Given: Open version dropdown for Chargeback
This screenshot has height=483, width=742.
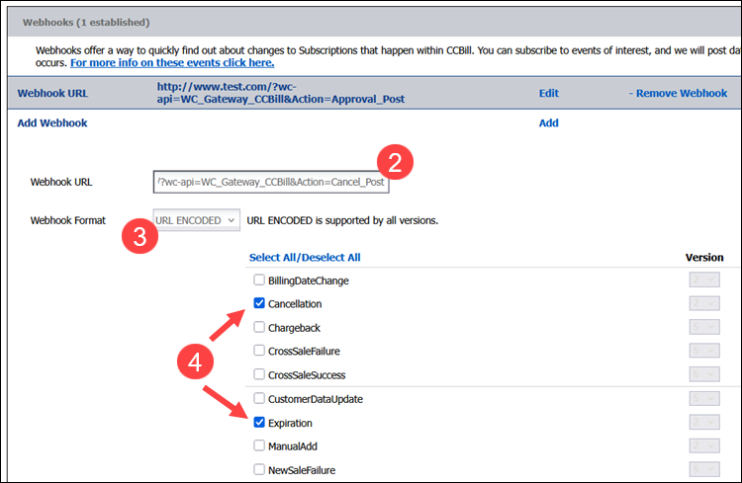Looking at the screenshot, I should 704,327.
